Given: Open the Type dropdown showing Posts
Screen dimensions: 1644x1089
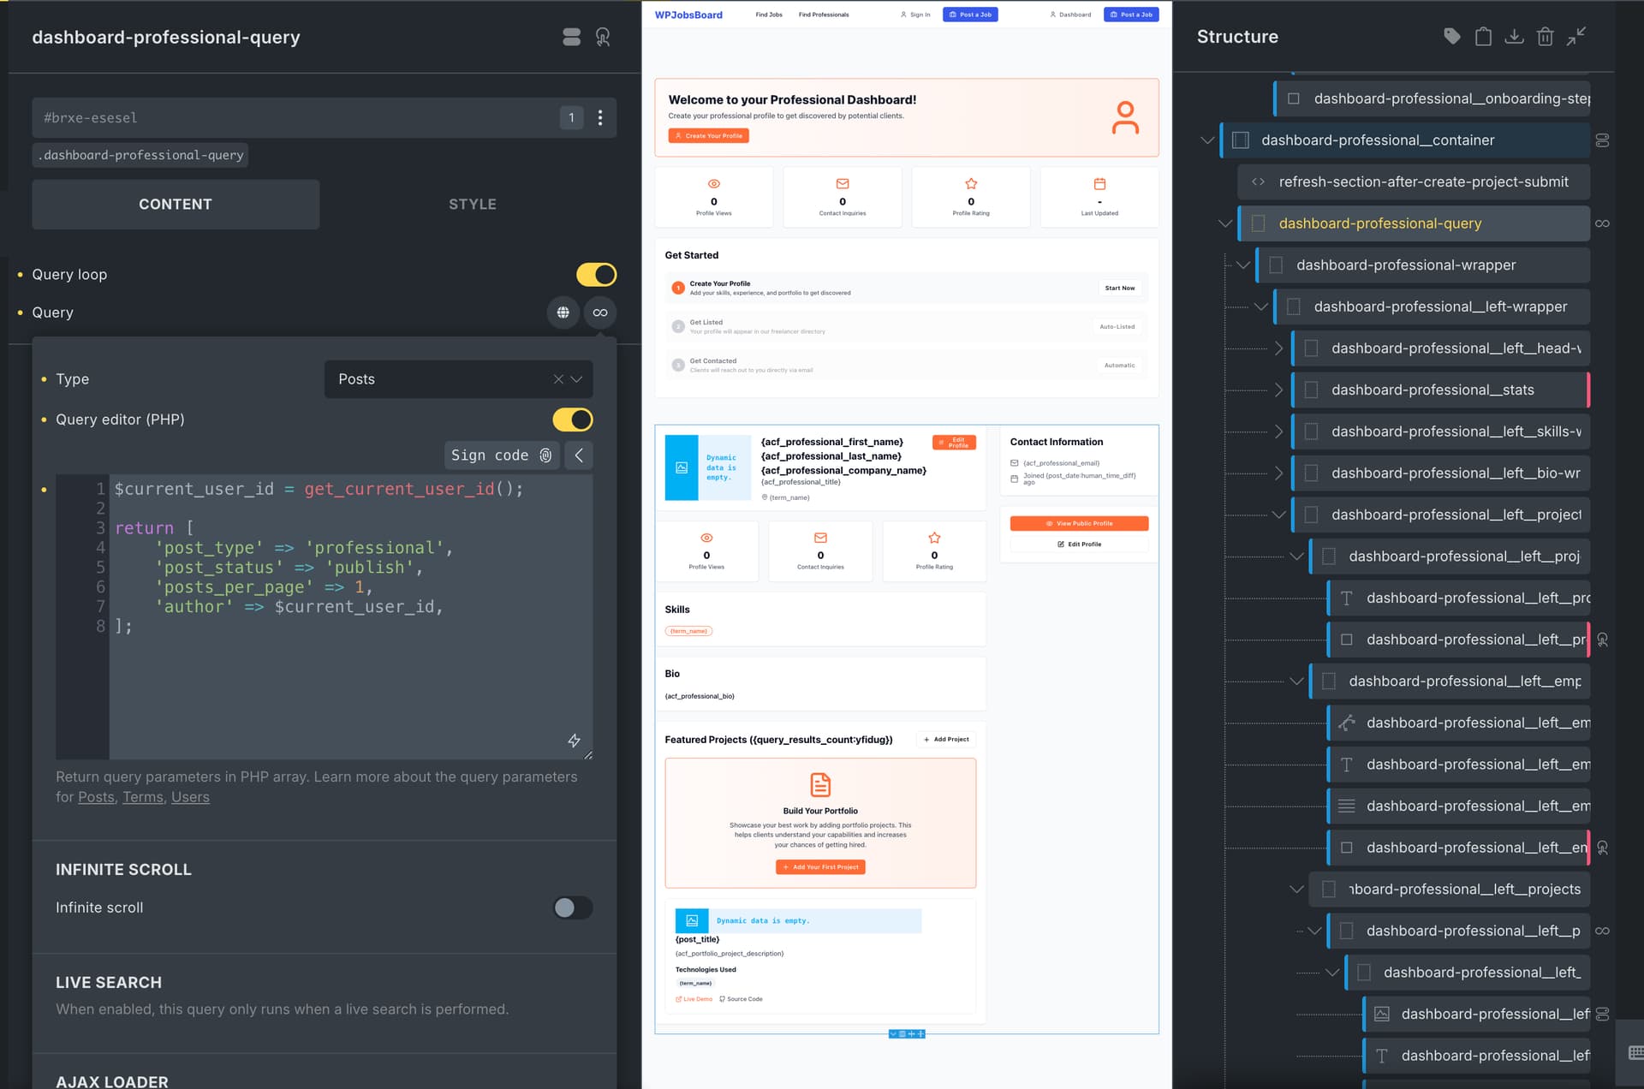Looking at the screenshot, I should [458, 379].
